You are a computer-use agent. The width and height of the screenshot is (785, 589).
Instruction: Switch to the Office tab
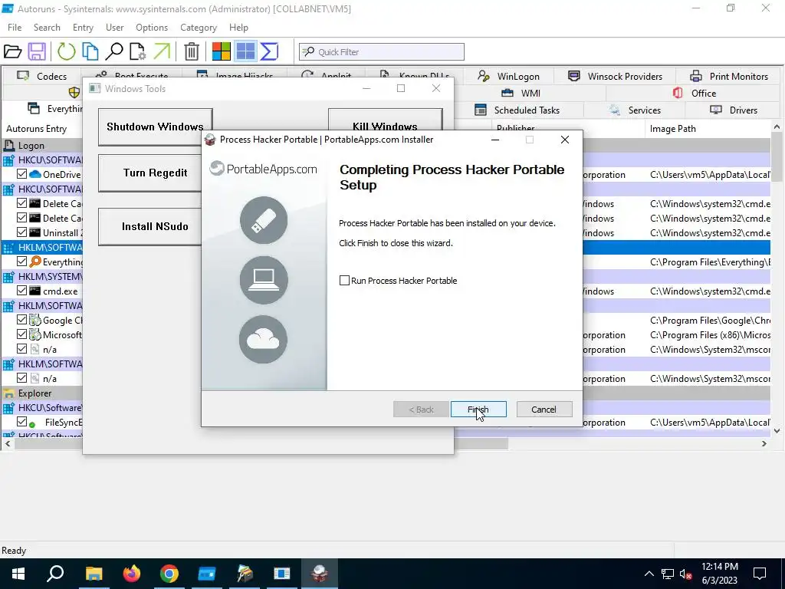coord(695,93)
